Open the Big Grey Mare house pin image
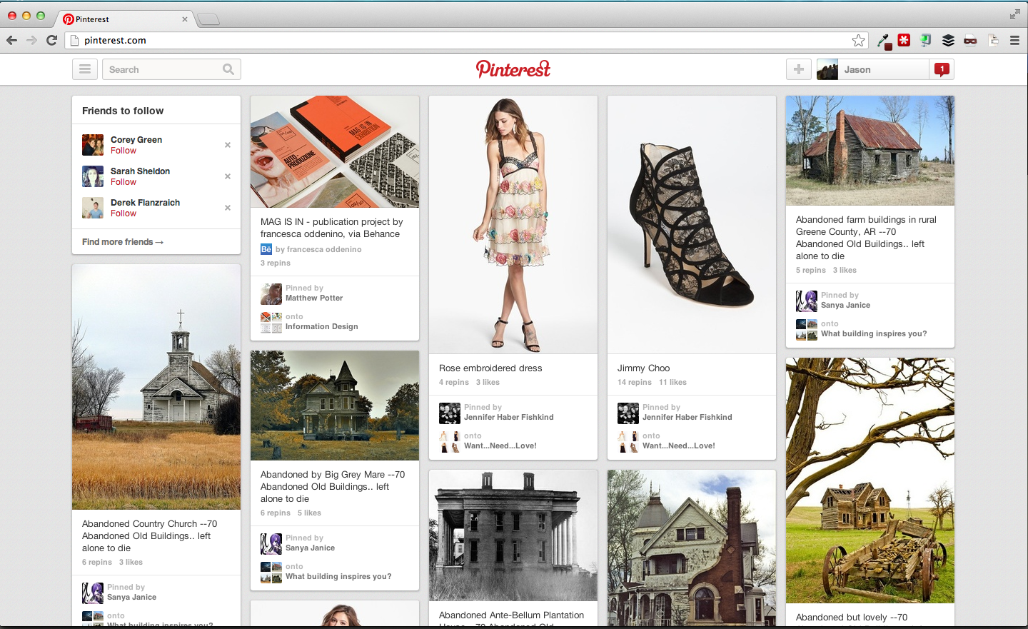 click(335, 406)
